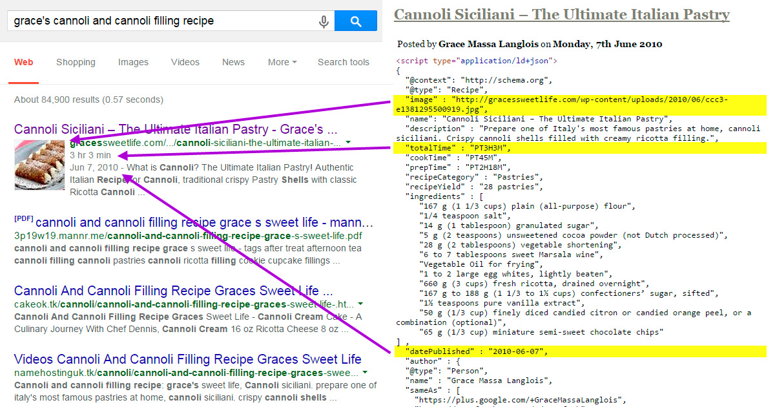Click the 'Posted by Grace Massa Langlois' byline
Screen dimensions: 775x407
pos(530,45)
